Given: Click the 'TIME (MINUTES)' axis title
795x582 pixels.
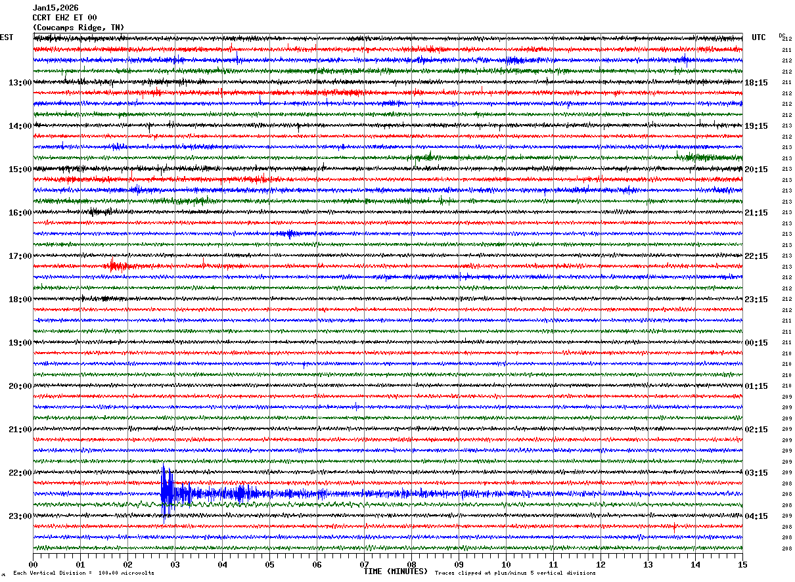Looking at the screenshot, I should pos(396,571).
